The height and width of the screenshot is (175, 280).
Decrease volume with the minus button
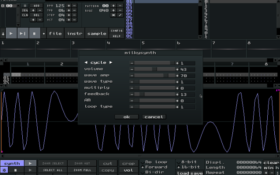tap(132, 69)
